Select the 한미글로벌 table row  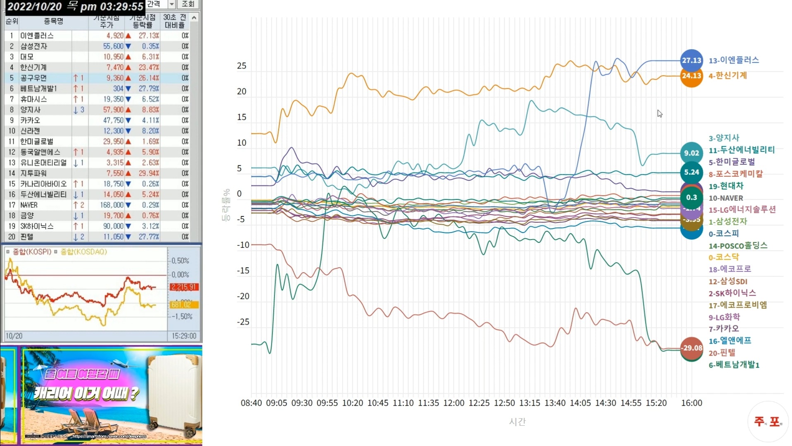(97, 142)
